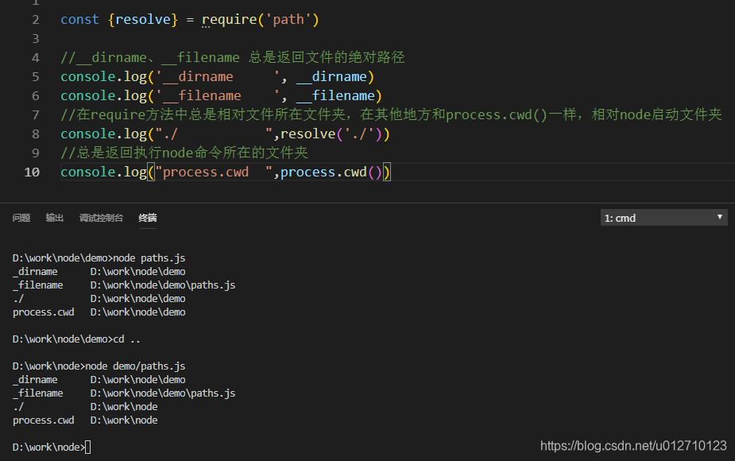Select the 终端 (Terminal) tab
The width and height of the screenshot is (735, 461).
(x=148, y=218)
